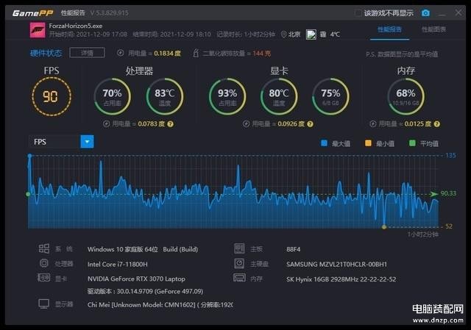Click the 144 克 CO2 emission value

[x=262, y=54]
